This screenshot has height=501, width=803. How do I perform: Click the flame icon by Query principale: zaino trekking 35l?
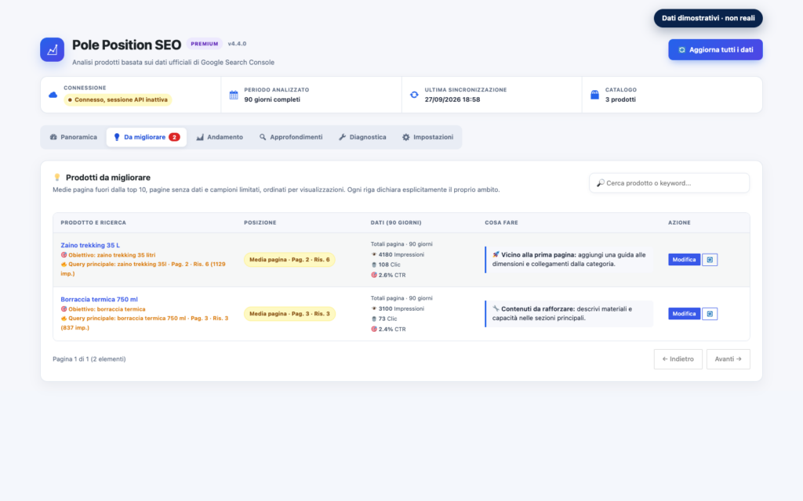(64, 265)
